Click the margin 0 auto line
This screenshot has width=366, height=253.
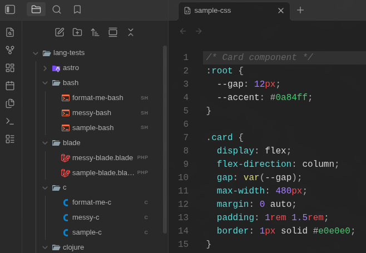(256, 204)
